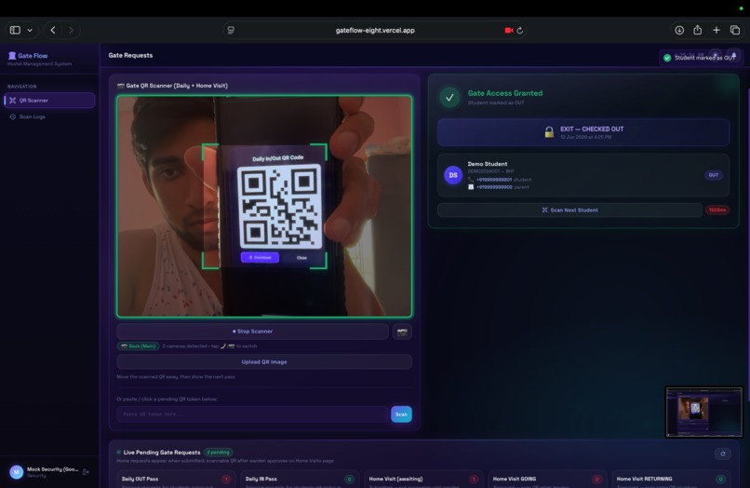Click the notification bell icon
The height and width of the screenshot is (488, 750).
tap(734, 54)
